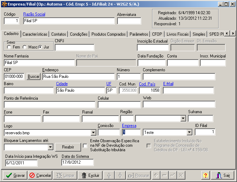Select the Cadastro tab
Screen dimensions: 237x182
(x=11, y=34)
